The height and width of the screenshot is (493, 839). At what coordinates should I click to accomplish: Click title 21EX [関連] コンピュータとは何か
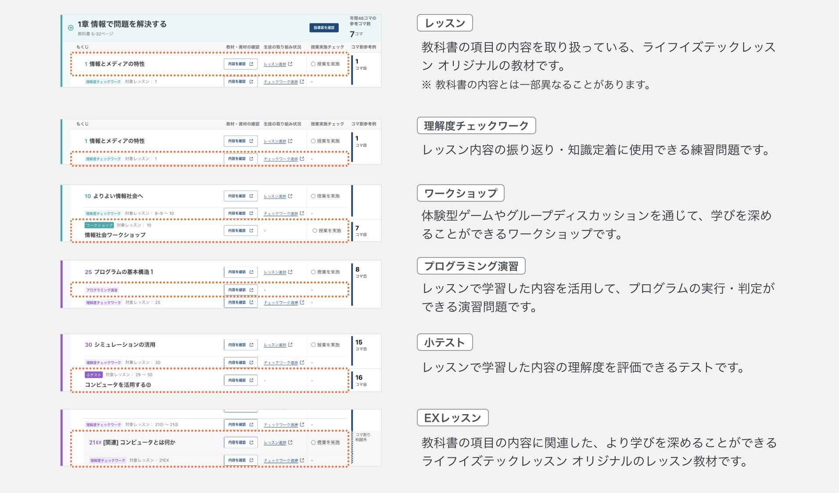[132, 443]
